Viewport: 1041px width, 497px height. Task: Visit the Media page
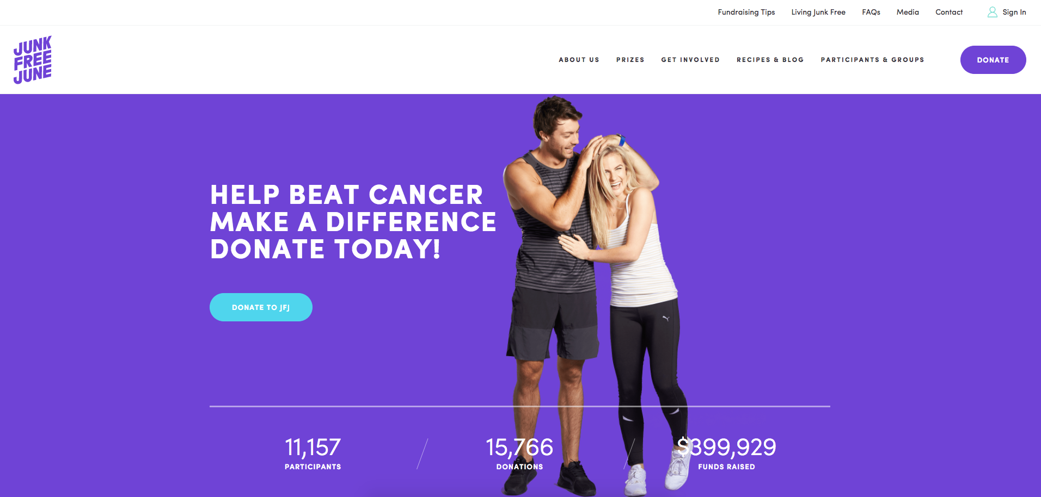pyautogui.click(x=908, y=12)
